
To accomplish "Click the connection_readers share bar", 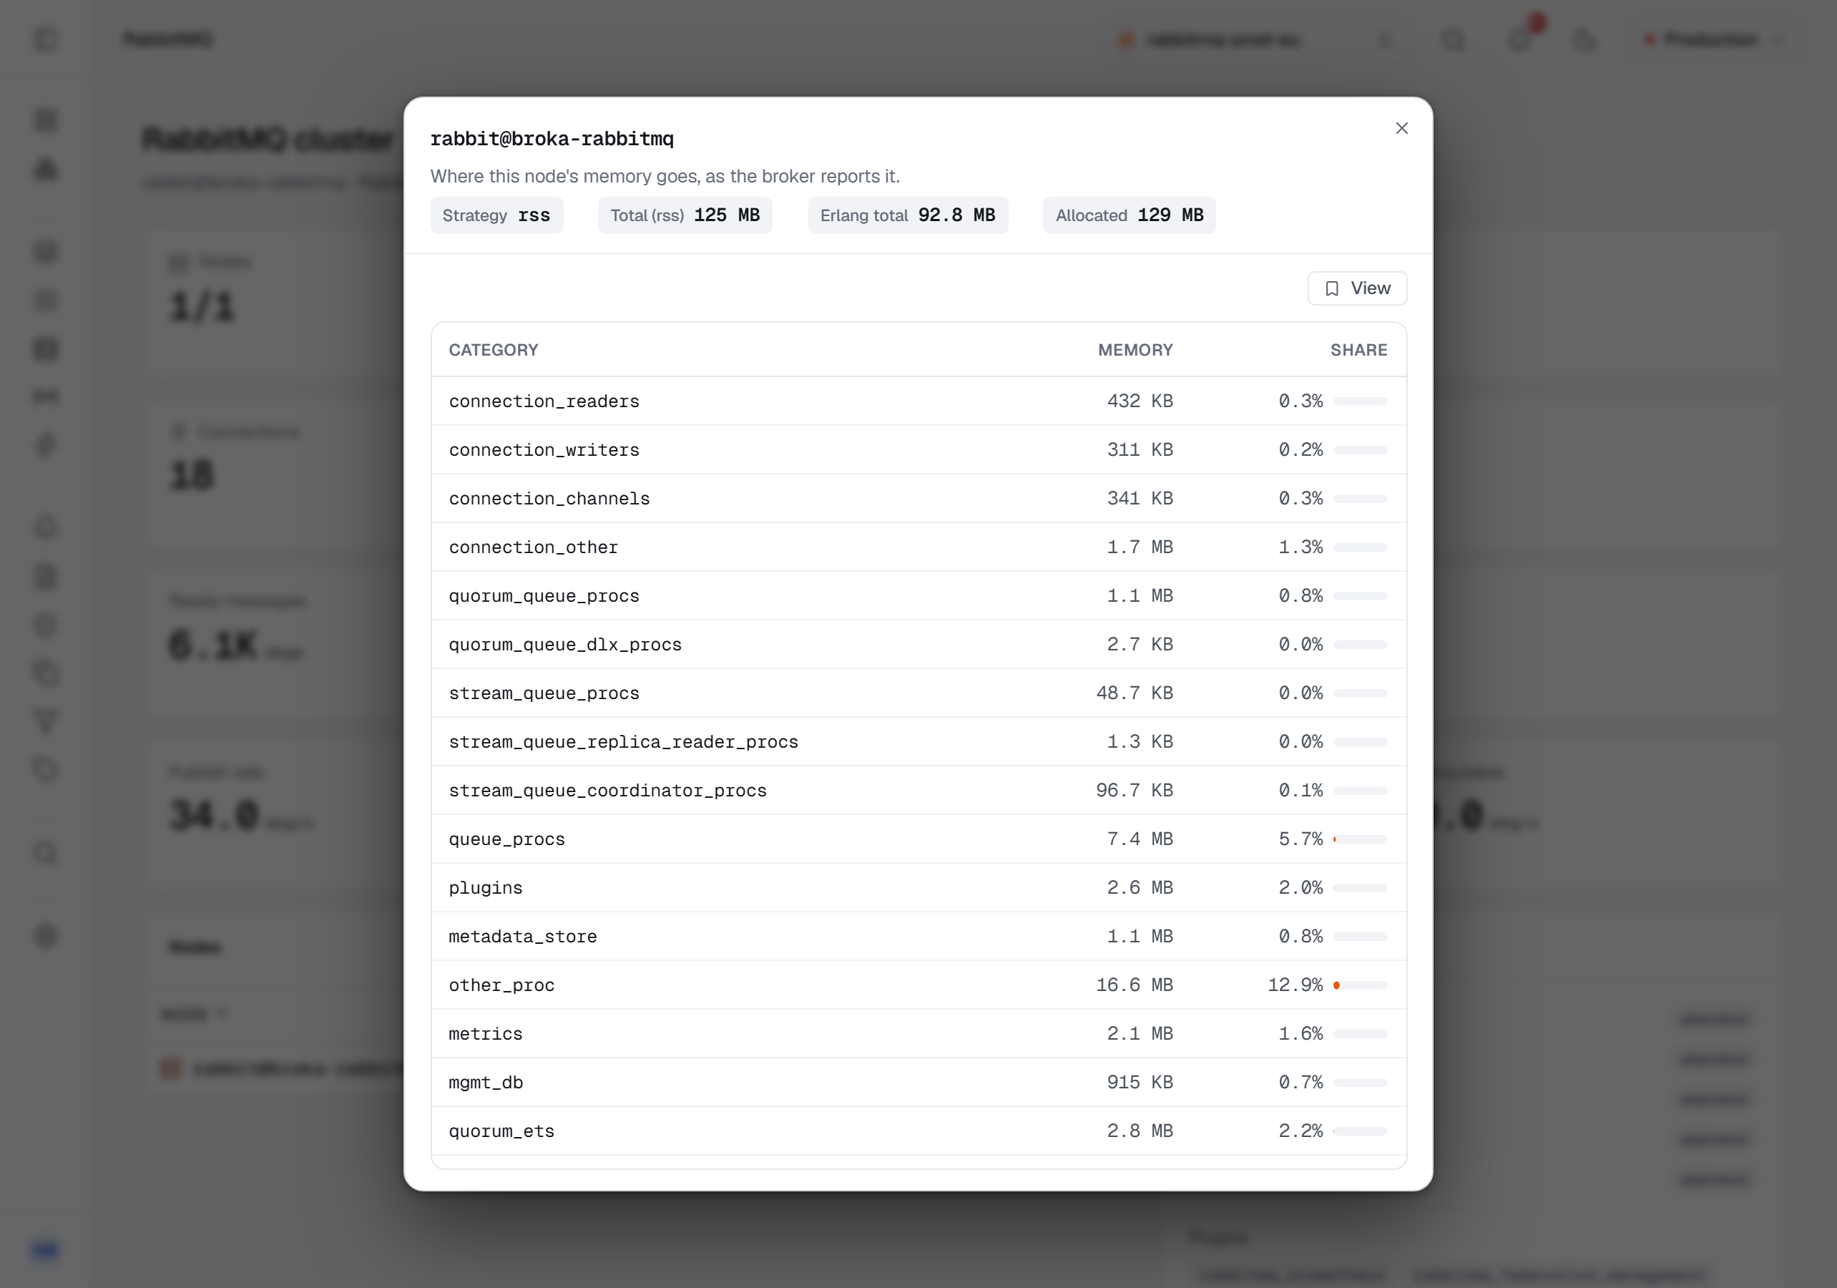I will [1360, 401].
